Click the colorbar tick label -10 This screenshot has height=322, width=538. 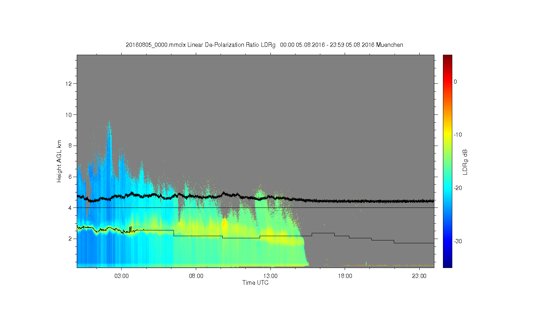tap(458, 135)
